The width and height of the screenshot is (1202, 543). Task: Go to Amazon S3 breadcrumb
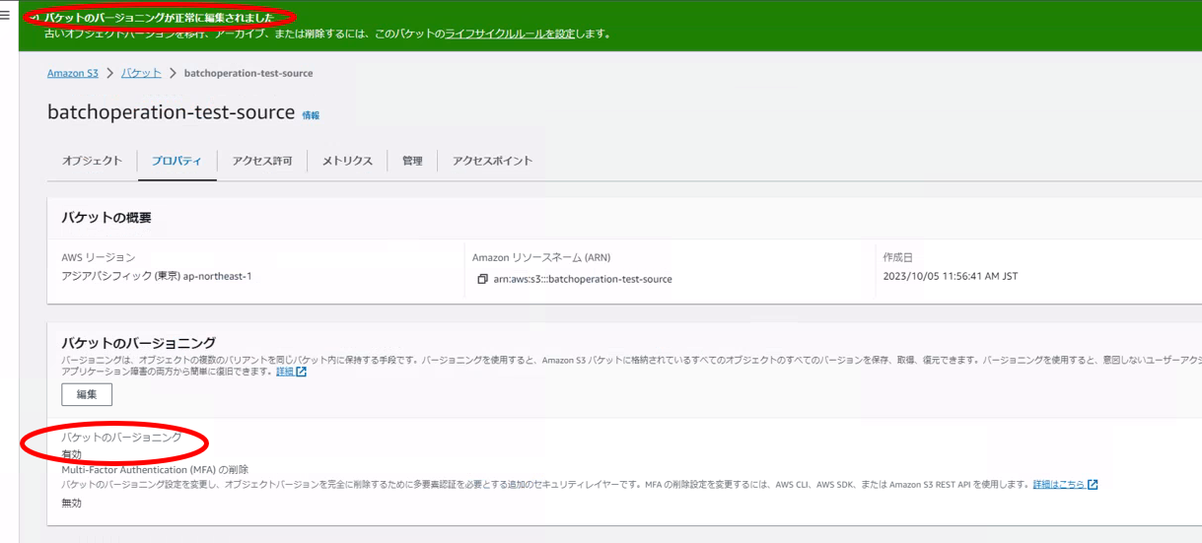click(72, 73)
